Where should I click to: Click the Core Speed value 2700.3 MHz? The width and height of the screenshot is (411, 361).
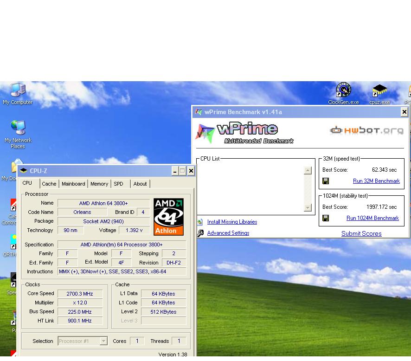pyautogui.click(x=80, y=294)
